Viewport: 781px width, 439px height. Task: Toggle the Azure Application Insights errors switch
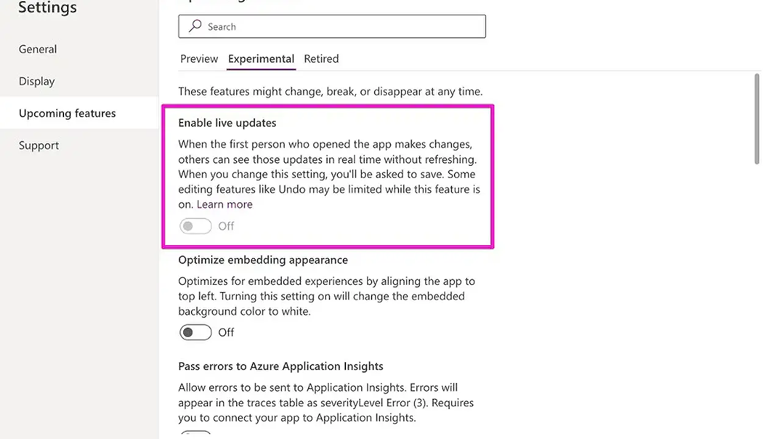pyautogui.click(x=195, y=435)
